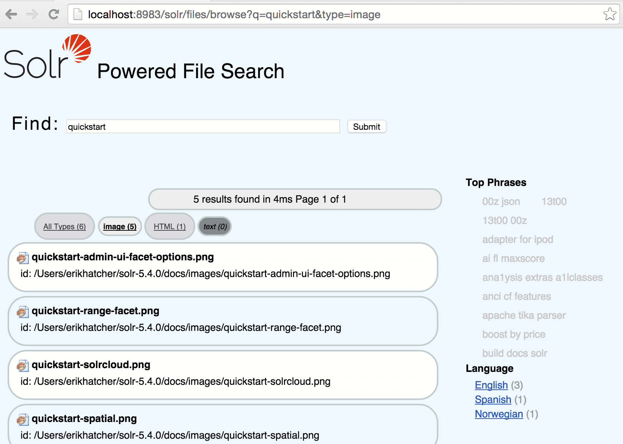
Task: Click image icon beside quickstart-range-facet.png
Action: point(23,312)
